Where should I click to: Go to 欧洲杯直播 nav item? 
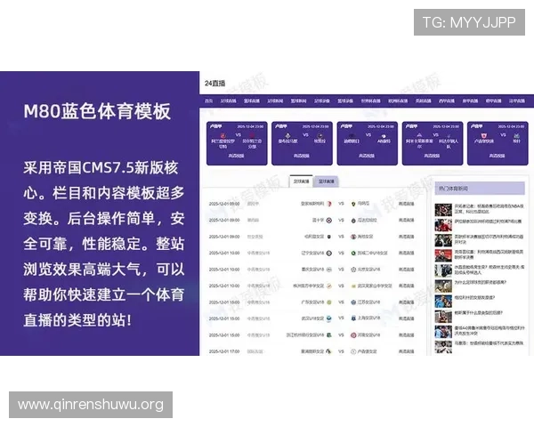[x=398, y=101]
